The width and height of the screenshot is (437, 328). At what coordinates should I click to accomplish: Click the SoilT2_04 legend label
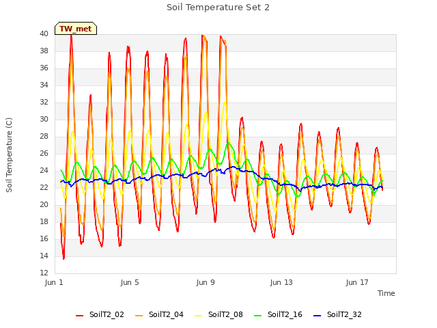166,314
